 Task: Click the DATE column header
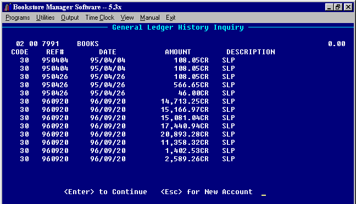tap(108, 52)
